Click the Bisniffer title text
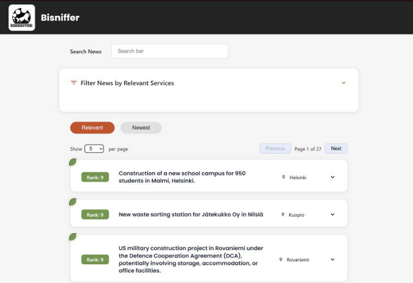Screen dimensions: 413x283 tap(60, 18)
